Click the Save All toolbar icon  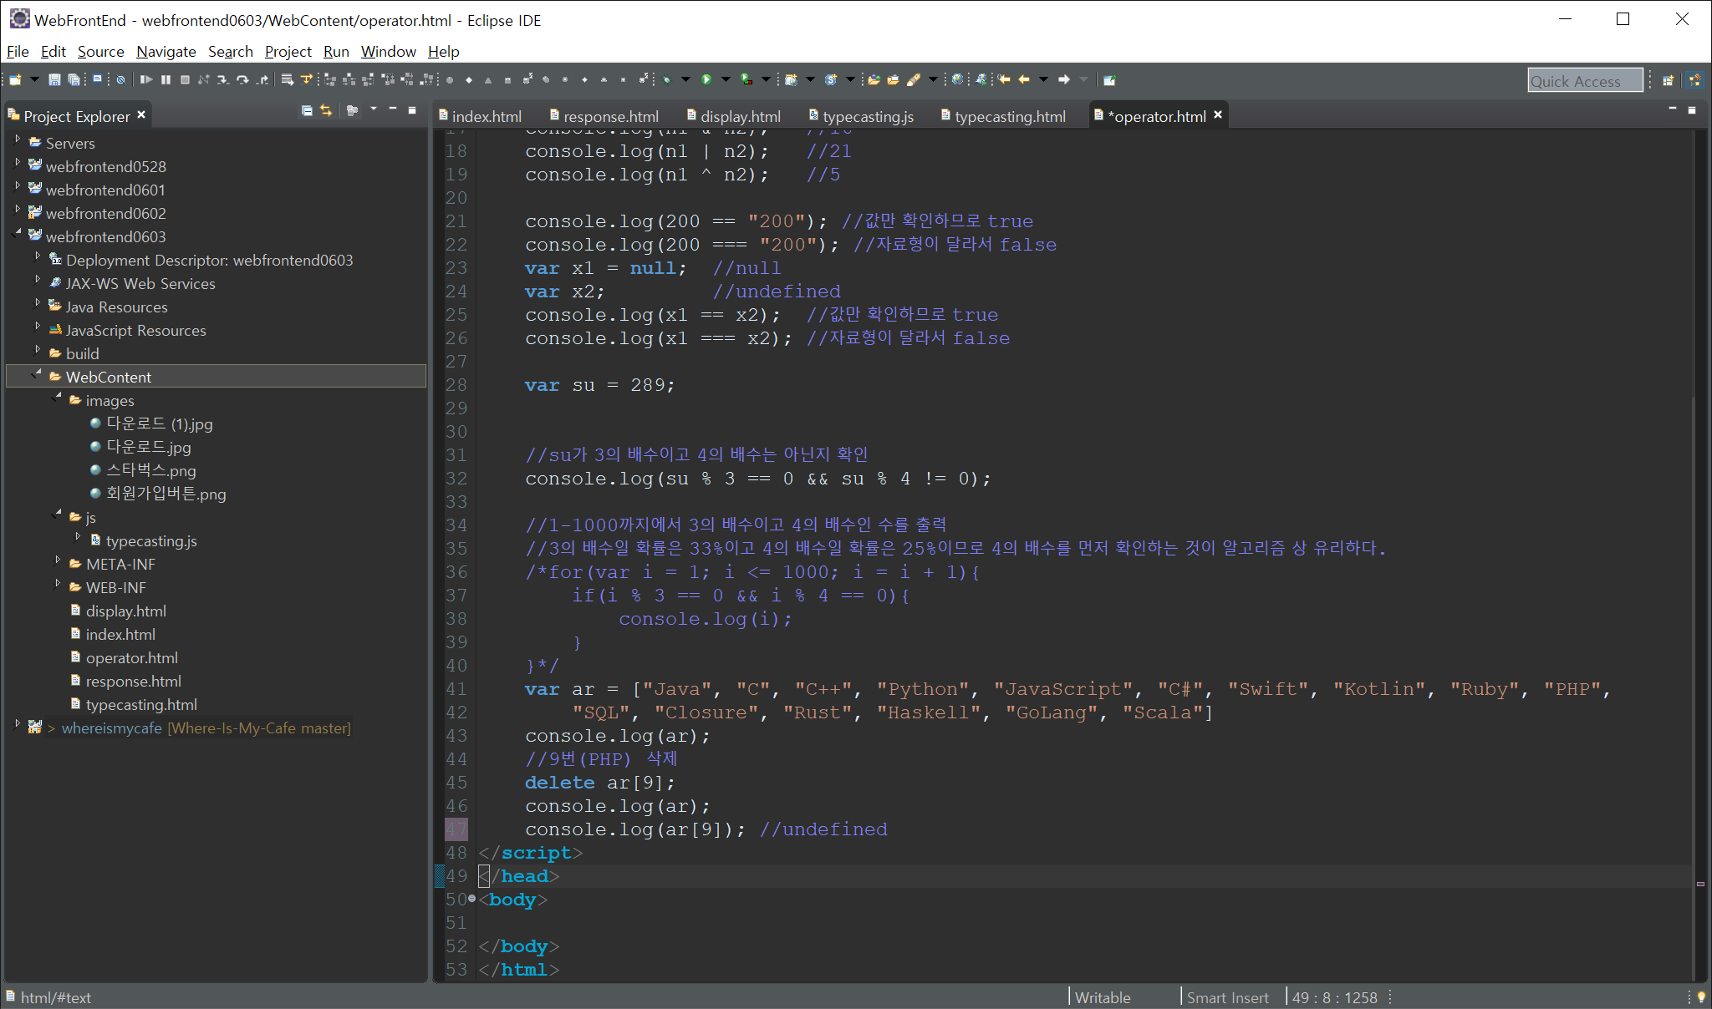click(74, 80)
